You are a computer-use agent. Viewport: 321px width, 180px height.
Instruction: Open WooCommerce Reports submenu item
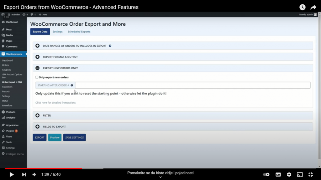coord(6,92)
